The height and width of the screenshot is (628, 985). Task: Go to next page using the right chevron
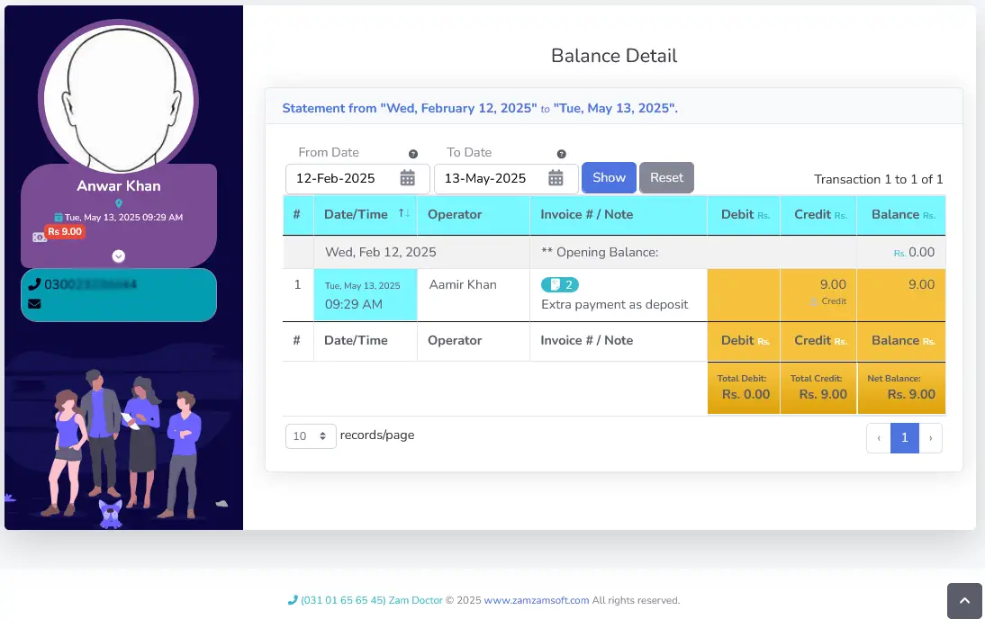click(x=930, y=437)
